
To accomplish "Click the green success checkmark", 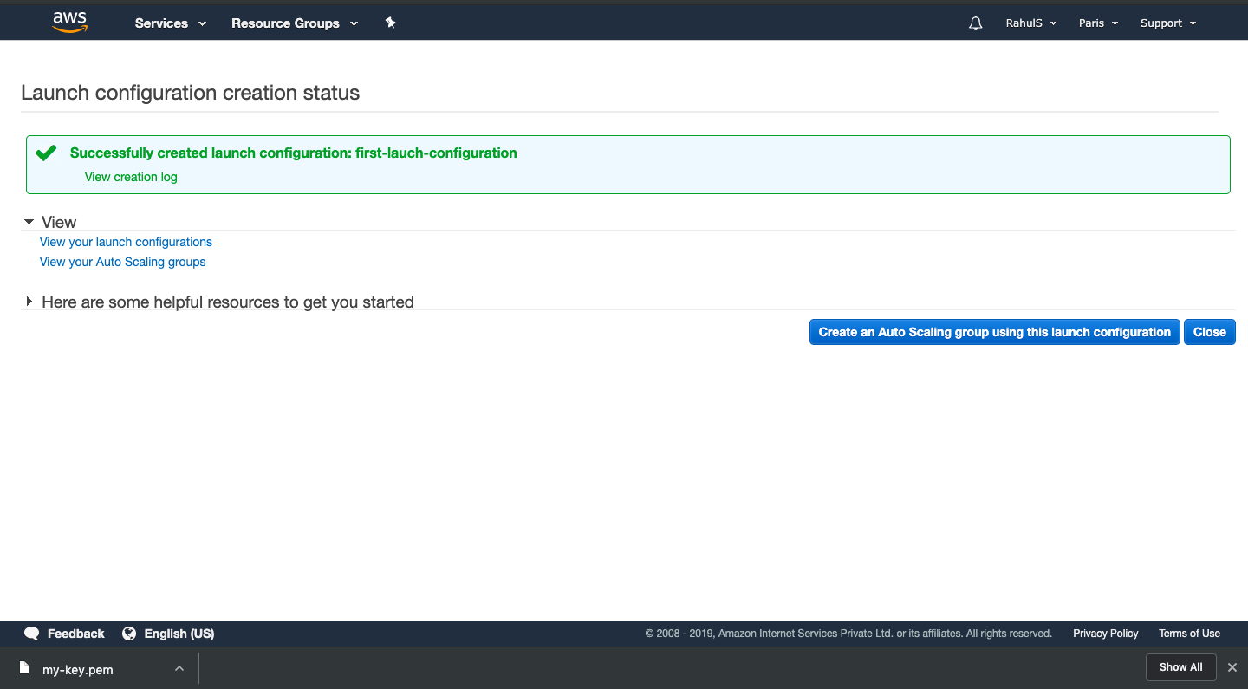I will 46,152.
